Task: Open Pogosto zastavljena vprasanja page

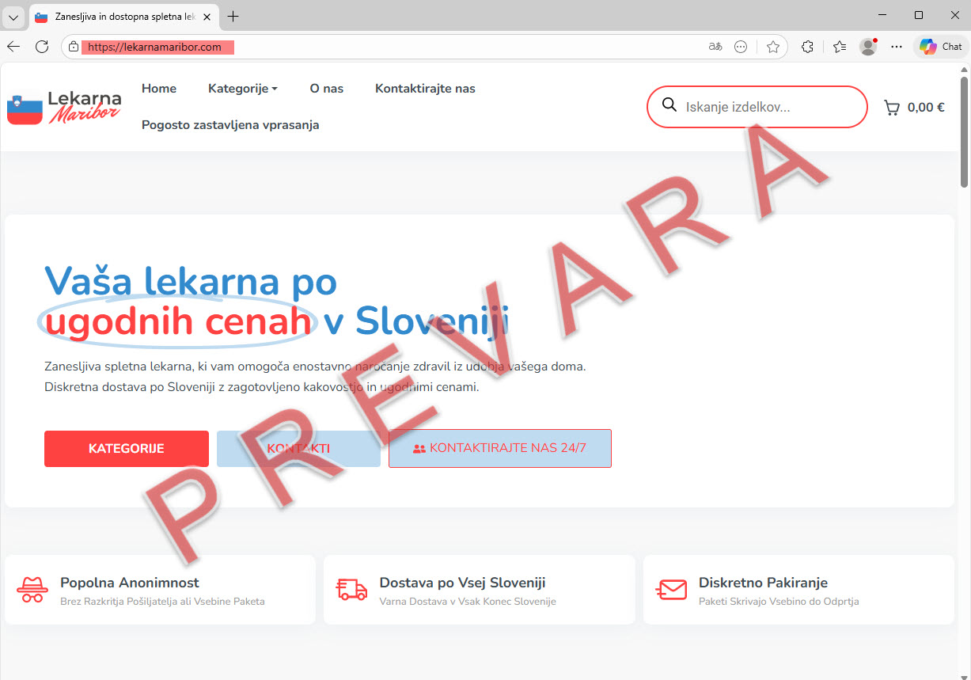Action: [230, 125]
